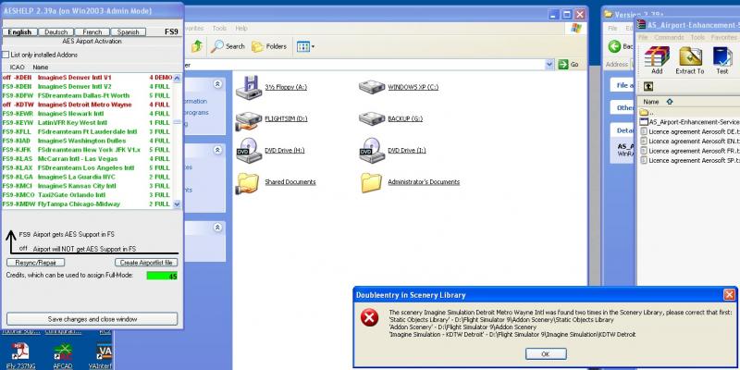The height and width of the screenshot is (370, 740).
Task: Select Licence agreement Aerosoft EN file
Action: [x=689, y=142]
